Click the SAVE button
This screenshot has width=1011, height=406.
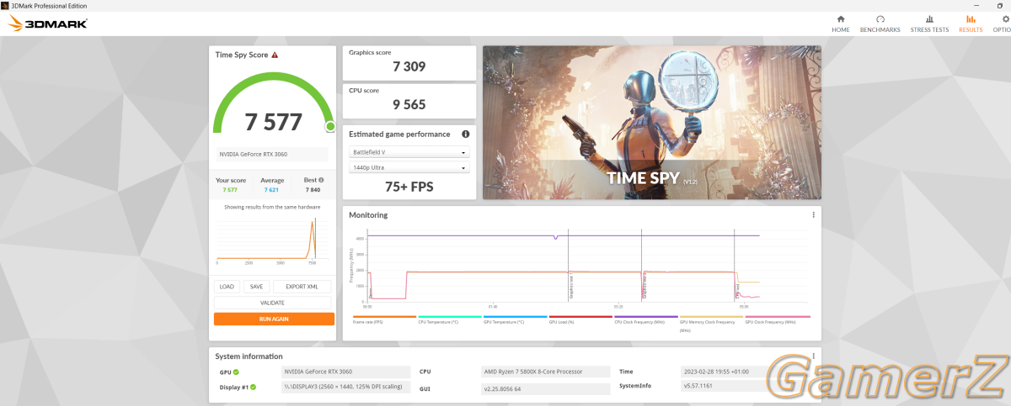click(x=256, y=287)
